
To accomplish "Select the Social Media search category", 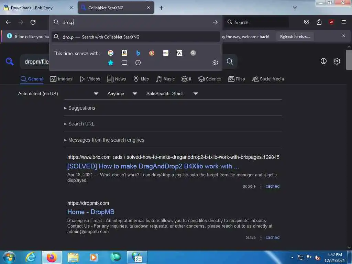I will pos(268,79).
